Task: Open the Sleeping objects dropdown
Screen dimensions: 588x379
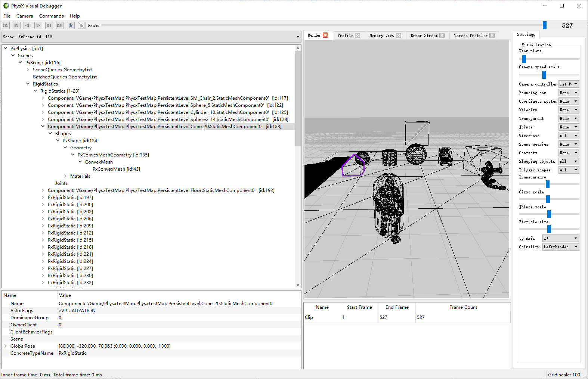Action: click(x=569, y=161)
